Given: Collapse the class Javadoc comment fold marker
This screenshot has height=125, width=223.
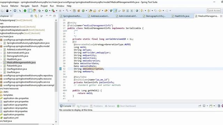Looking at the screenshot, I should [x=66, y=31].
